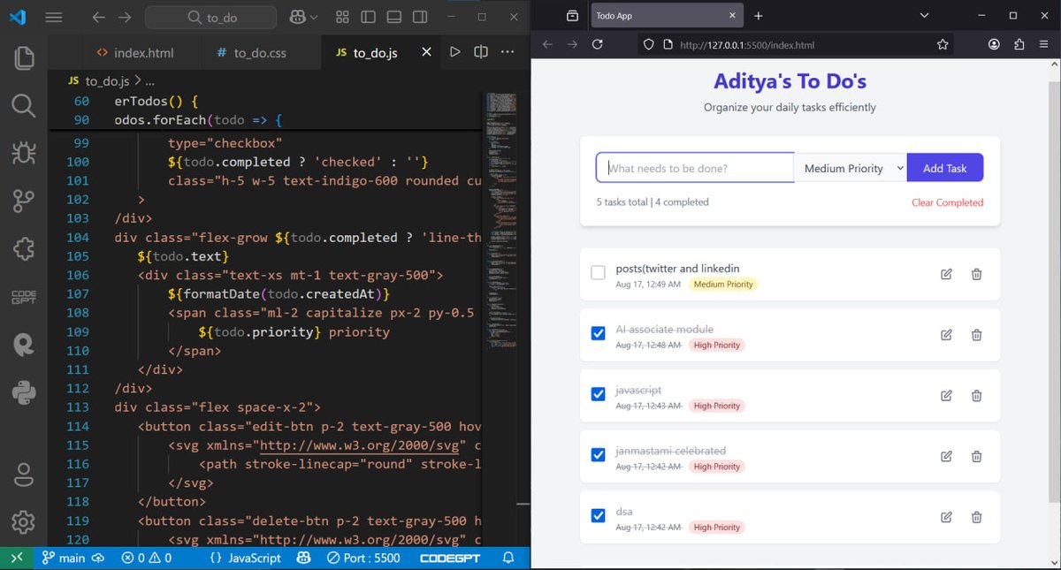1061x570 pixels.
Task: Open the Accounts icon in VS Code
Action: pyautogui.click(x=24, y=475)
